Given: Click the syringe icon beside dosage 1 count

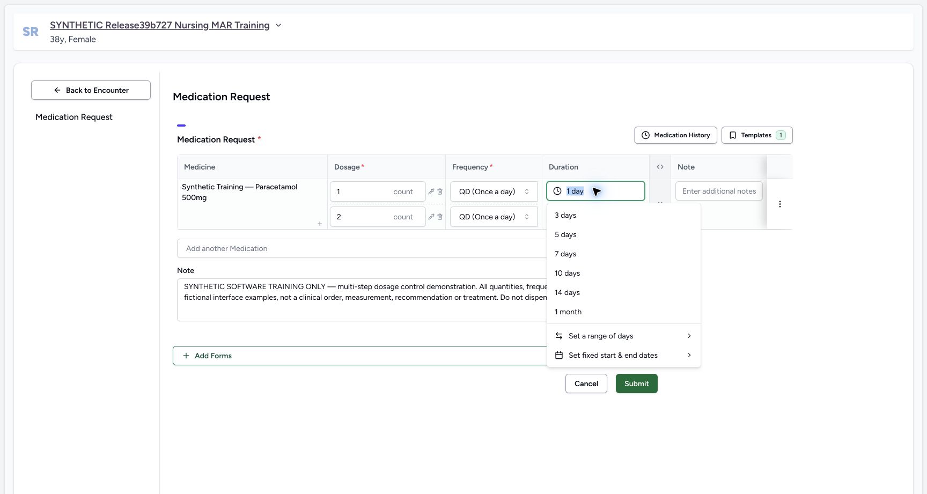Looking at the screenshot, I should tap(431, 191).
